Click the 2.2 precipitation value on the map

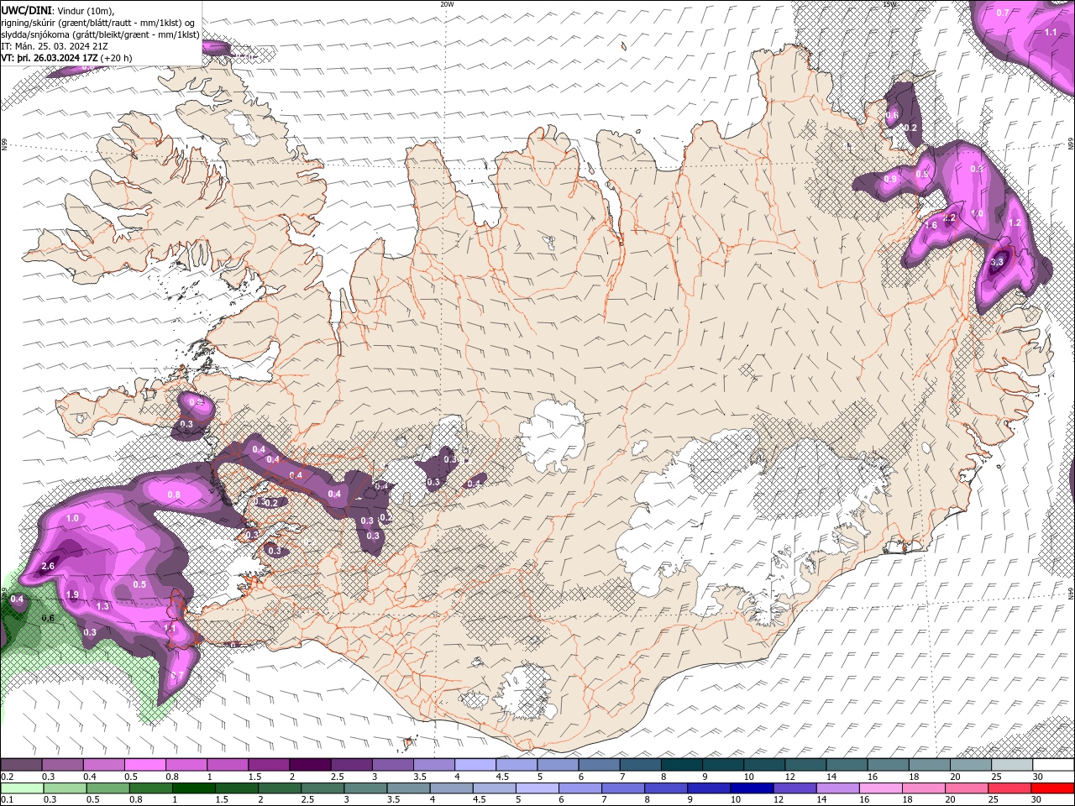(950, 217)
